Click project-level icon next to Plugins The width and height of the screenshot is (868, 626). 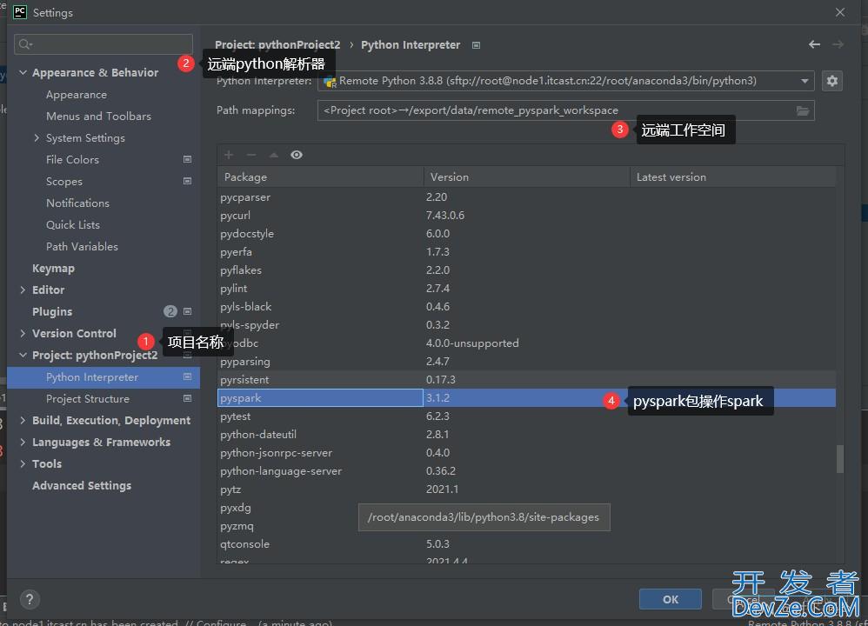point(188,311)
